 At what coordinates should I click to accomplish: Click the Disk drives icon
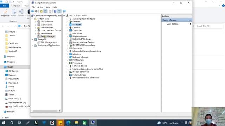(x=70, y=34)
